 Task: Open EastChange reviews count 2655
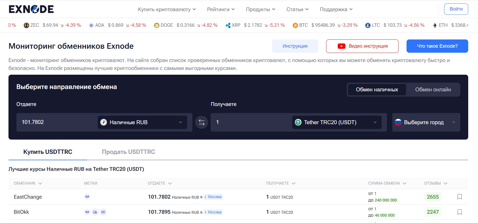tap(433, 197)
